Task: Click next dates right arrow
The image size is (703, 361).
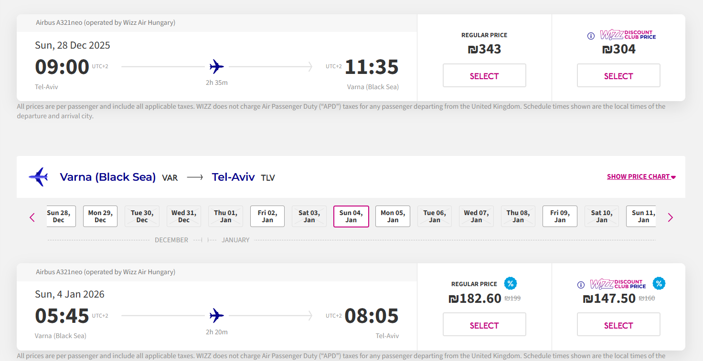Action: [x=670, y=217]
